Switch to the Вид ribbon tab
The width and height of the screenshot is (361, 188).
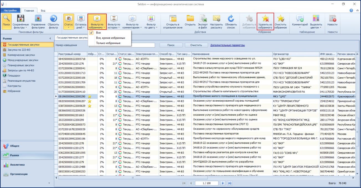43,11
